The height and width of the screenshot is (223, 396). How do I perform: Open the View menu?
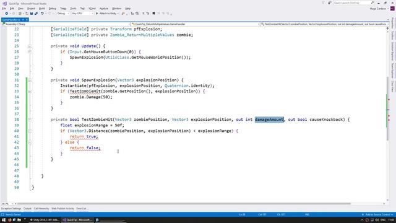20,8
